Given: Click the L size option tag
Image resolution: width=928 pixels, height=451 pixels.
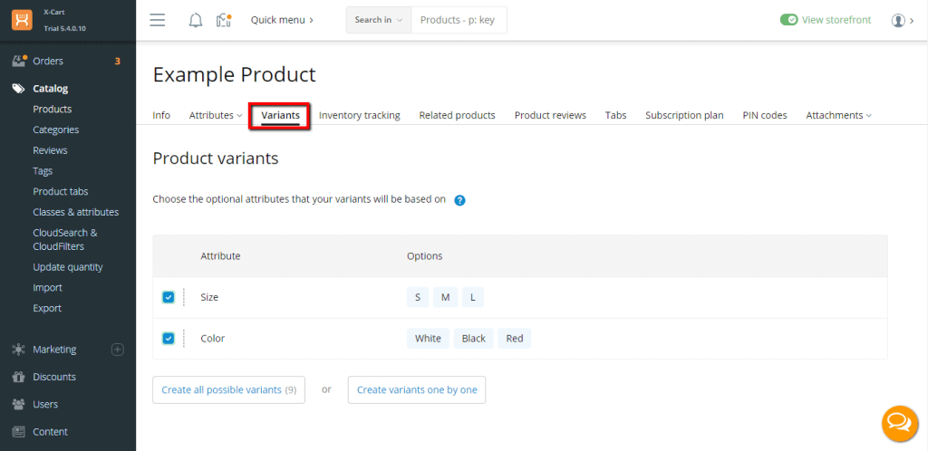Looking at the screenshot, I should (x=473, y=297).
